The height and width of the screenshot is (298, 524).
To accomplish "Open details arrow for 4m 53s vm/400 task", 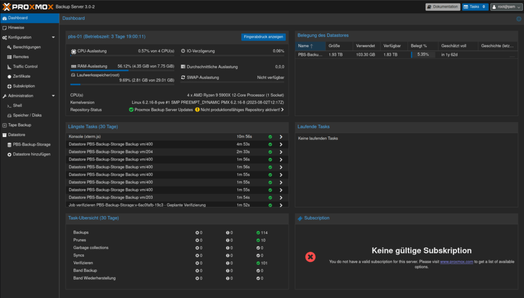I will coord(281,145).
